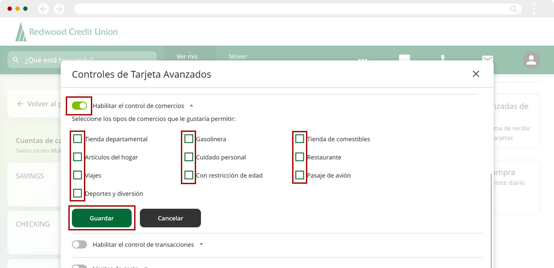The width and height of the screenshot is (554, 268).
Task: Enable the control de transacciones toggle
Action: tap(79, 245)
